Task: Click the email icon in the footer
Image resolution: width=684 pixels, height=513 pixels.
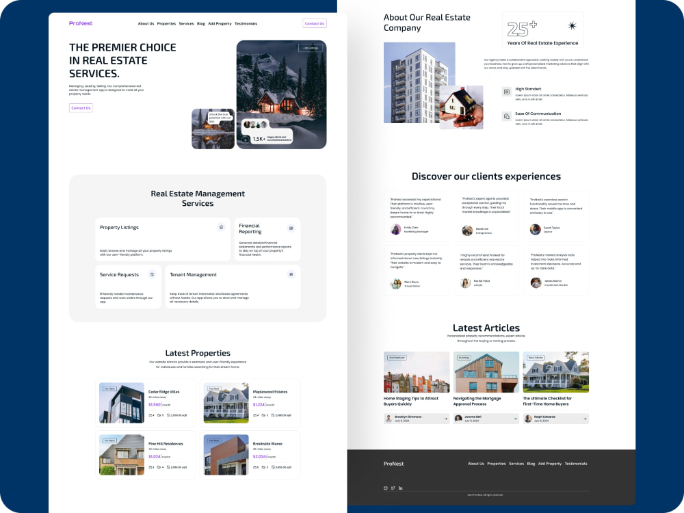Action: (x=386, y=488)
